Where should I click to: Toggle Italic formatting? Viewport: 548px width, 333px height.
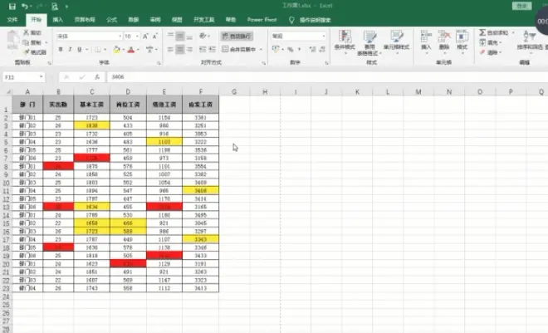pos(70,50)
